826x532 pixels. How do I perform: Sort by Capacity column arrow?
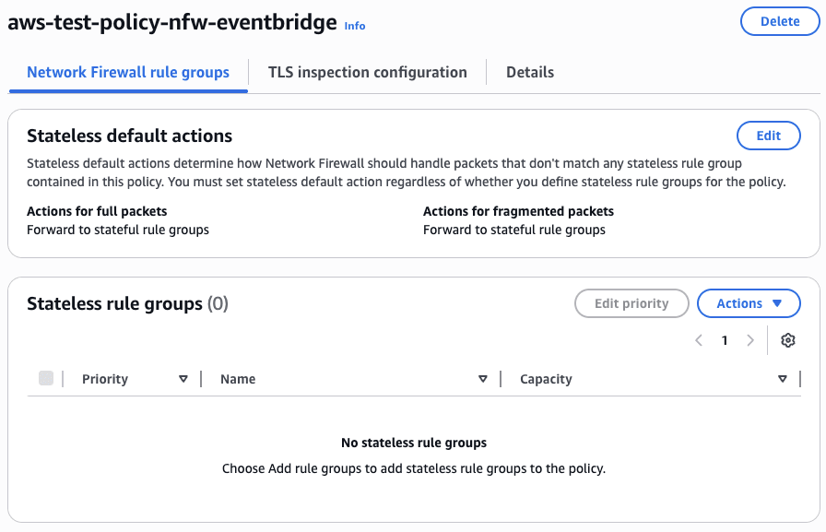[783, 379]
